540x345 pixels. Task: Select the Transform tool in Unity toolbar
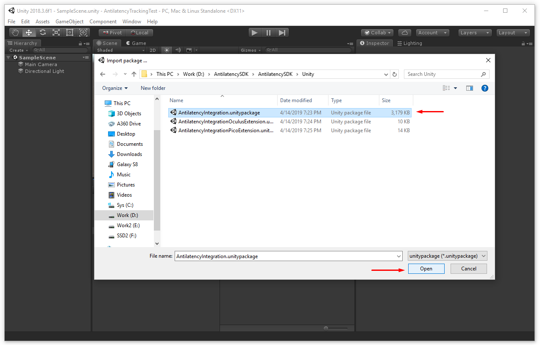click(x=83, y=33)
